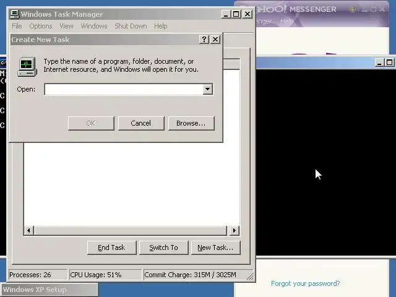Click the Task Manager title bar icon
This screenshot has width=396, height=297.
(x=15, y=14)
